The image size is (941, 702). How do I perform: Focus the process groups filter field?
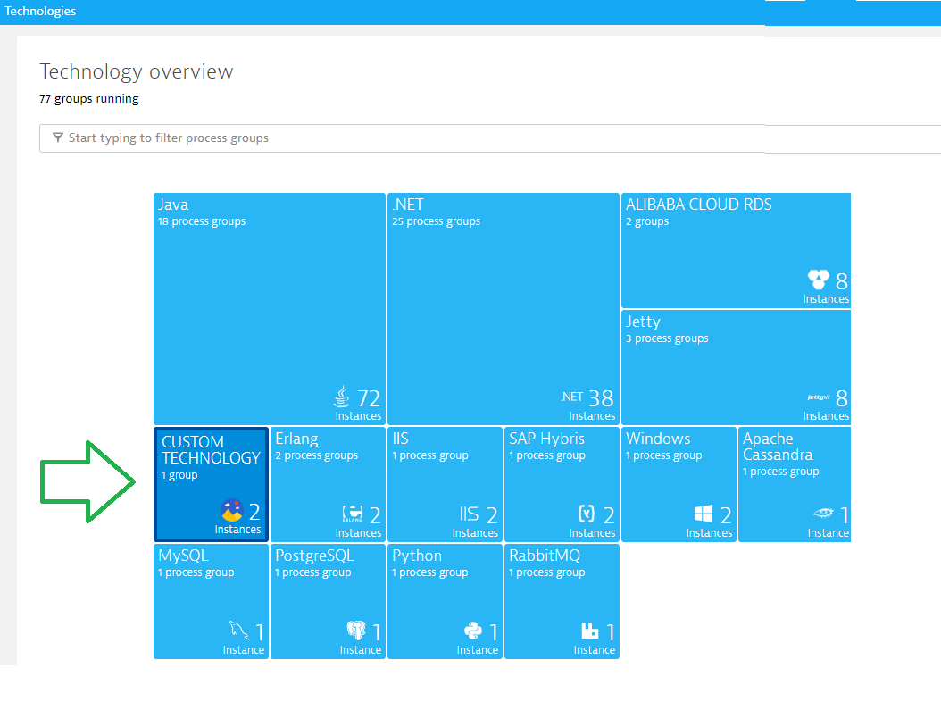[490, 138]
